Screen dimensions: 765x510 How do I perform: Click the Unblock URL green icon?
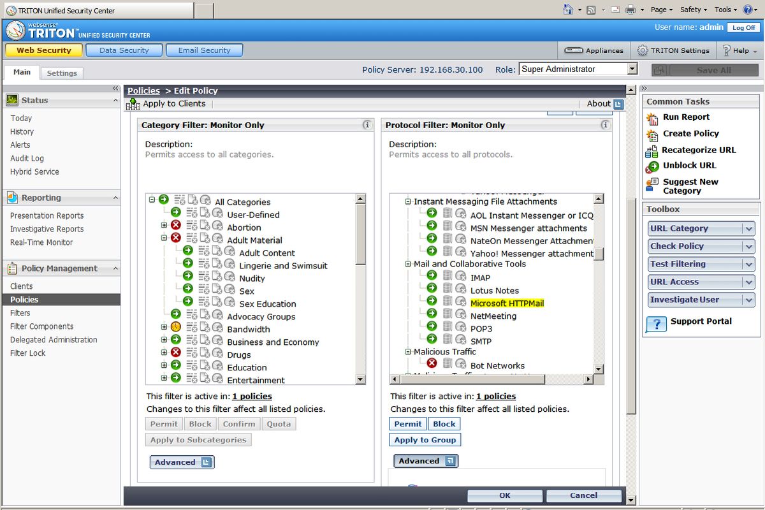pos(652,166)
